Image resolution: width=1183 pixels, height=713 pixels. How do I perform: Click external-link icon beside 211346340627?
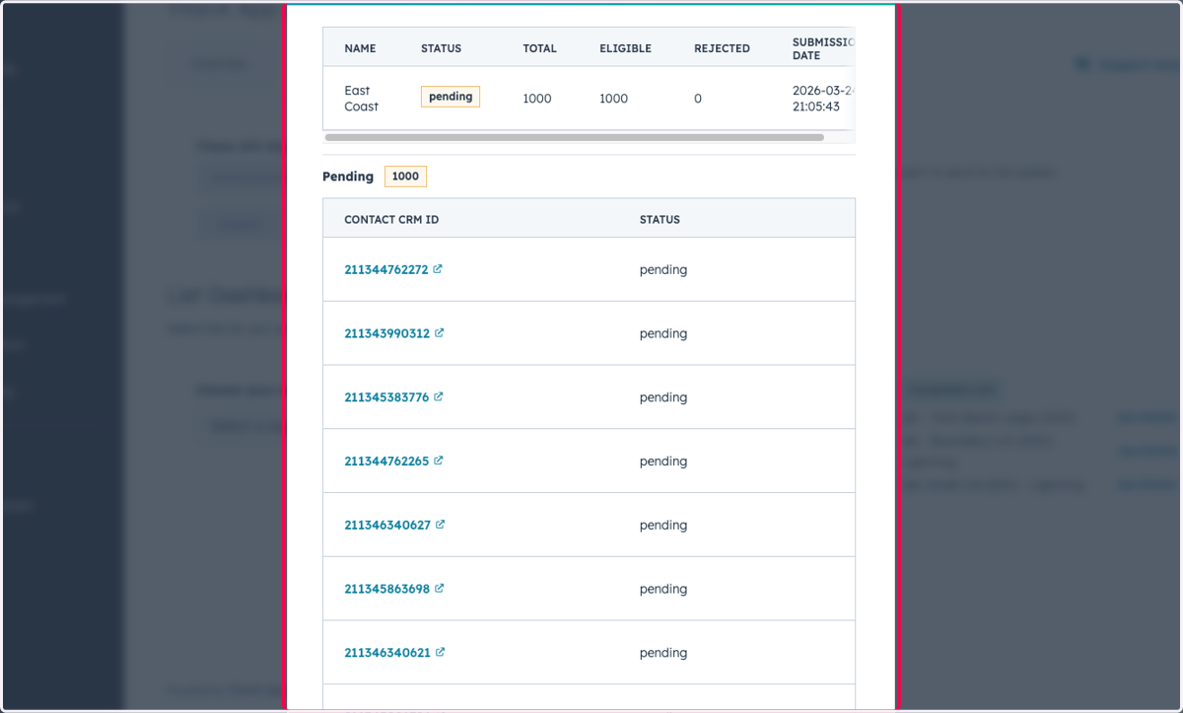tap(440, 524)
